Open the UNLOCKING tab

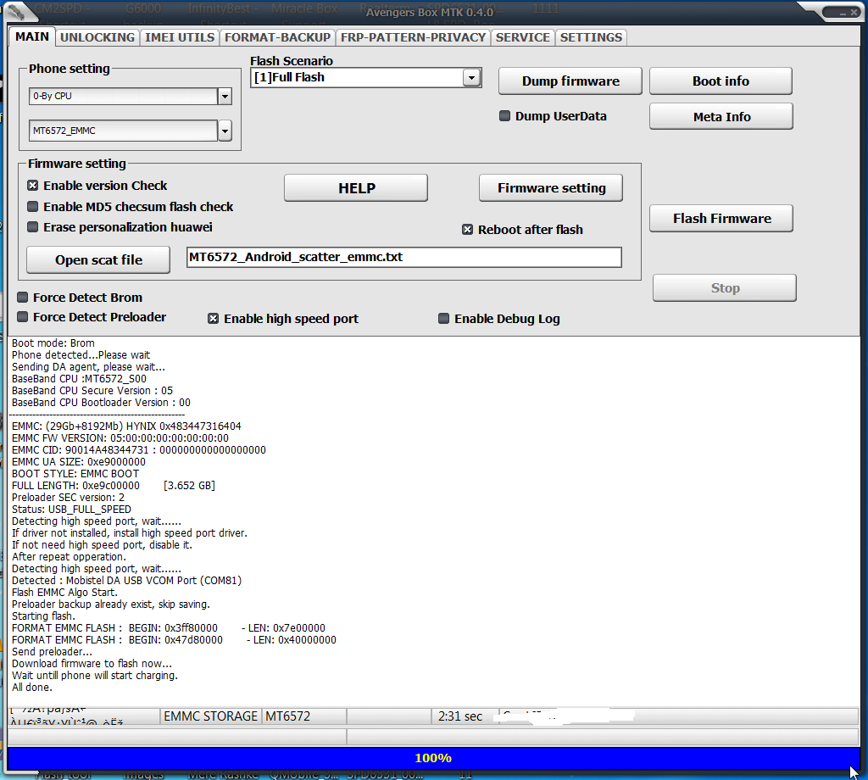97,37
